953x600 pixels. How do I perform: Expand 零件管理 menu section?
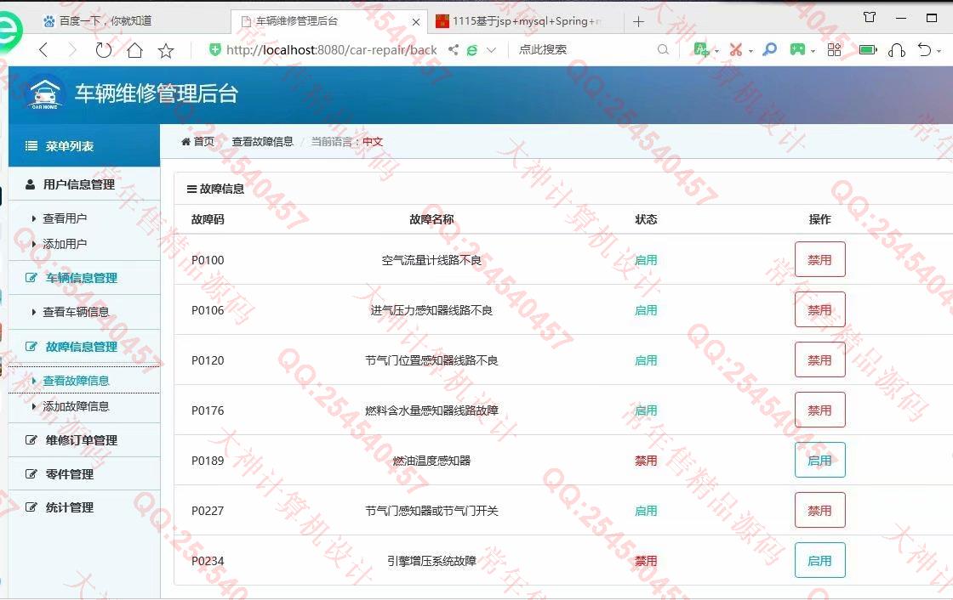tap(84, 474)
